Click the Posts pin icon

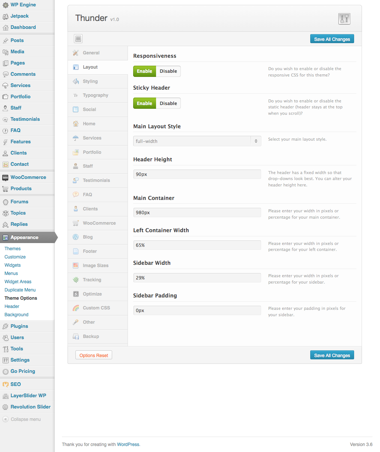5,41
